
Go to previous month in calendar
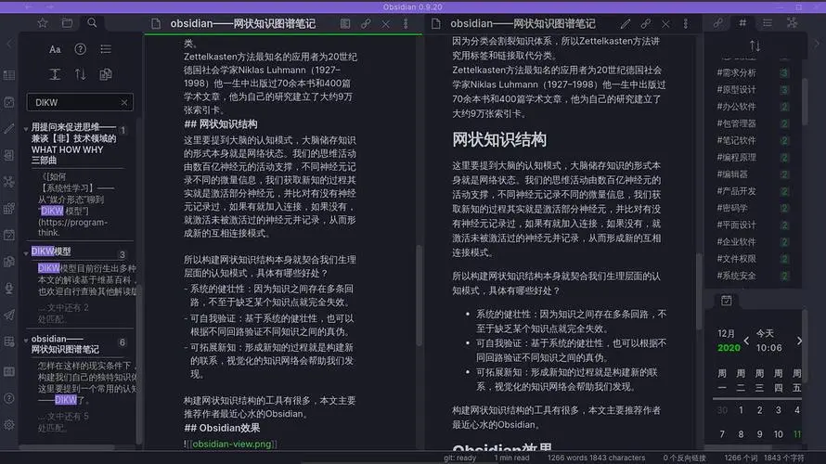pyautogui.click(x=746, y=341)
